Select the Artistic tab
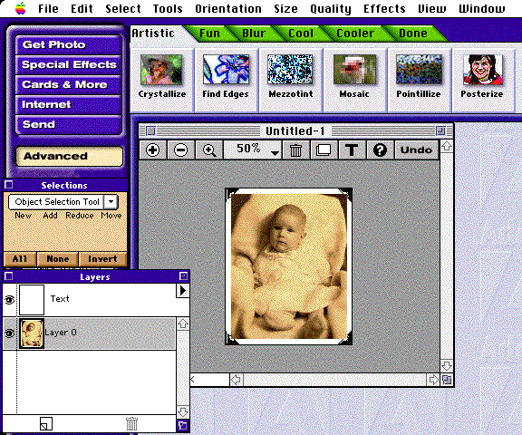Screen dimensions: 522x435 pyautogui.click(x=153, y=34)
